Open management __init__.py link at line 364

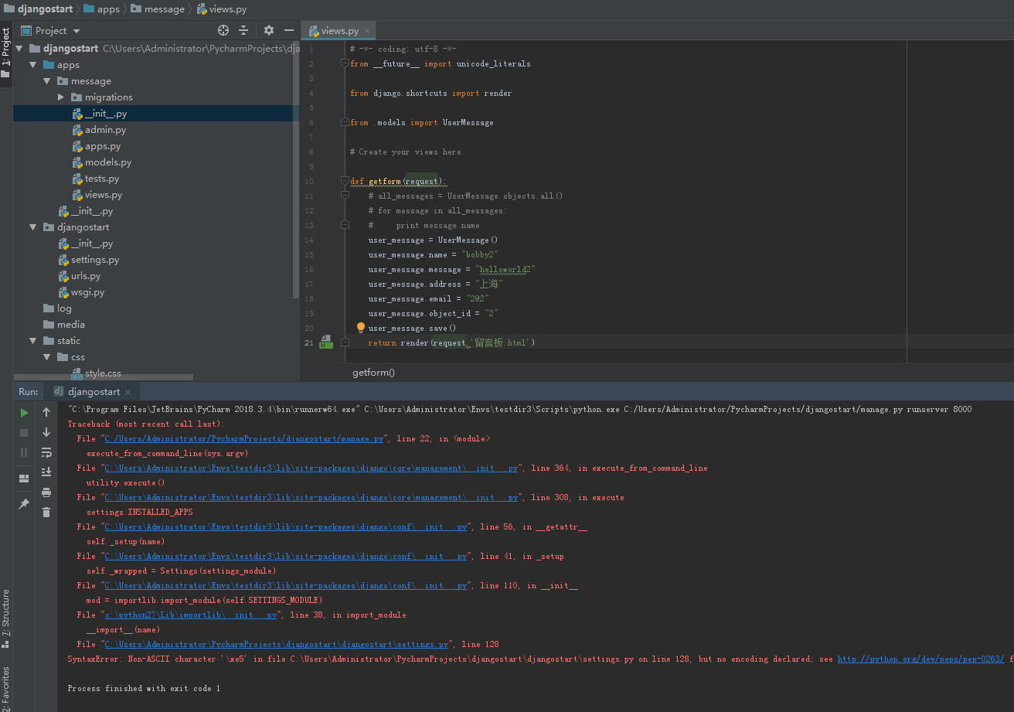tap(311, 468)
